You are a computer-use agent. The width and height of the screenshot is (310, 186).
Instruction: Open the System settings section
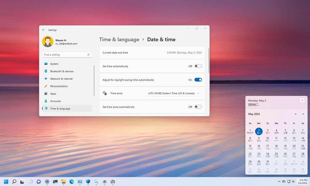[54, 64]
